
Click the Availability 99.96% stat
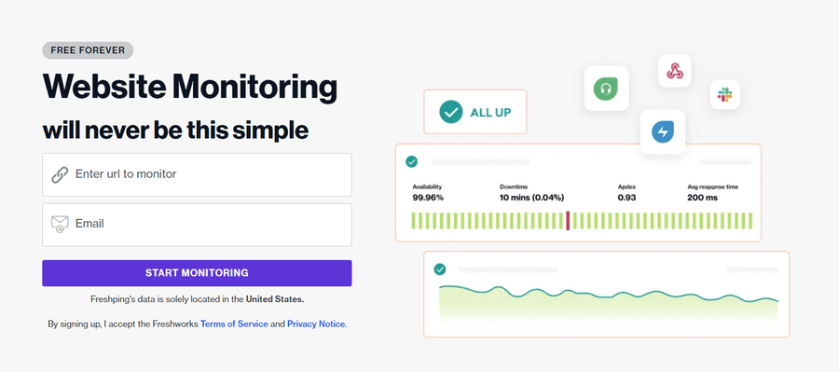[x=428, y=193]
